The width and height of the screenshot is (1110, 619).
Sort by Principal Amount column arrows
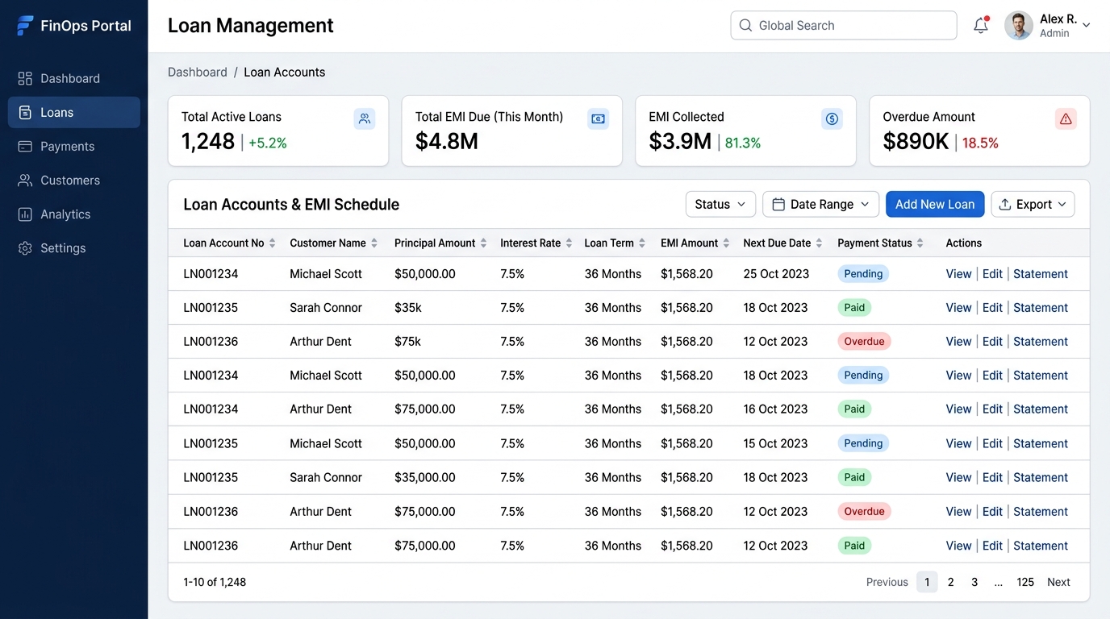click(x=483, y=243)
